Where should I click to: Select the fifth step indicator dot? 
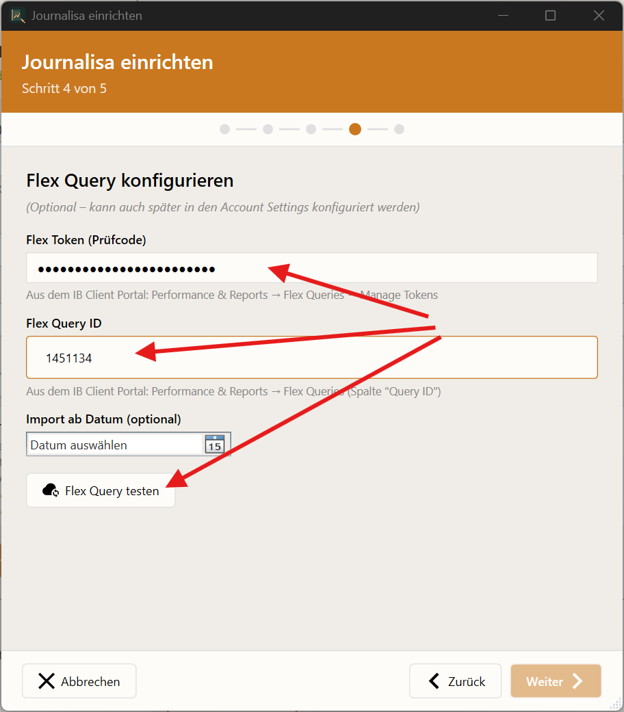(399, 129)
